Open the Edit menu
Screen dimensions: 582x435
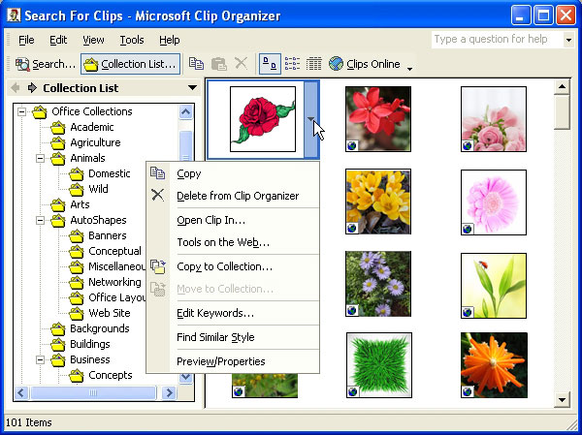coord(58,40)
